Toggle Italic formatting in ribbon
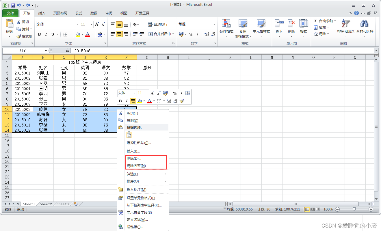Image resolution: width=381 pixels, height=231 pixels. (46, 34)
